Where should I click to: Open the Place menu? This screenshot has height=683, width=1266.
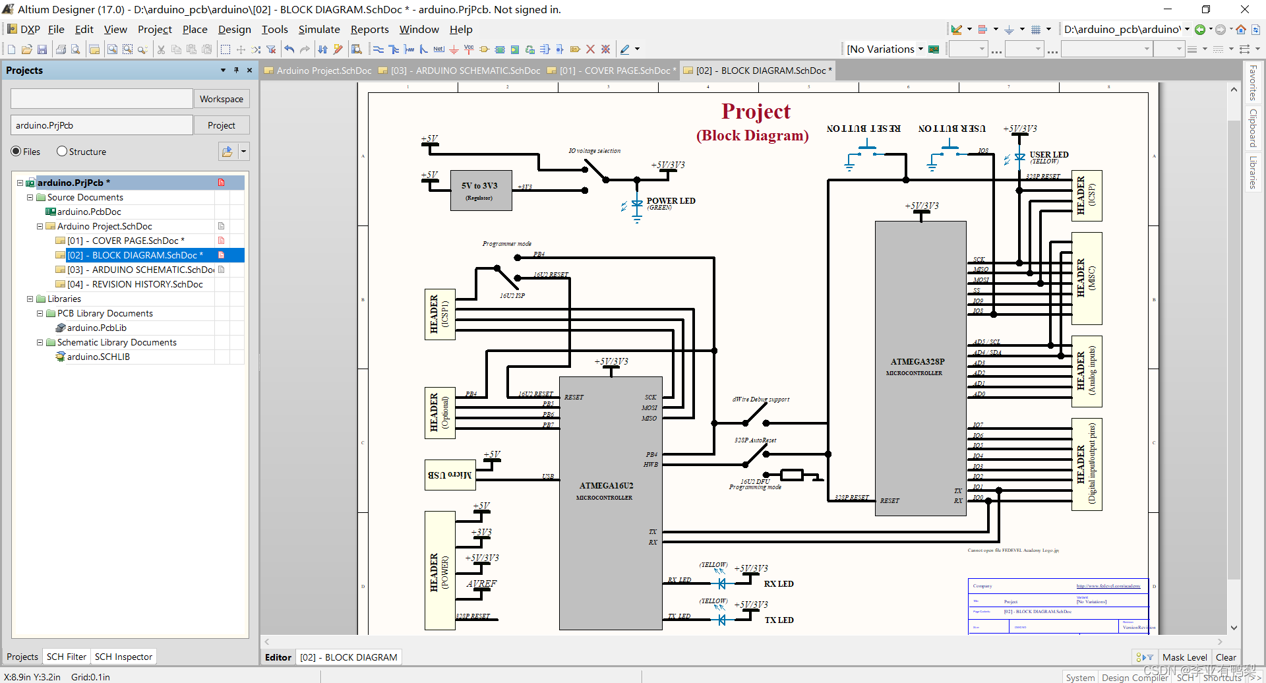click(x=195, y=30)
